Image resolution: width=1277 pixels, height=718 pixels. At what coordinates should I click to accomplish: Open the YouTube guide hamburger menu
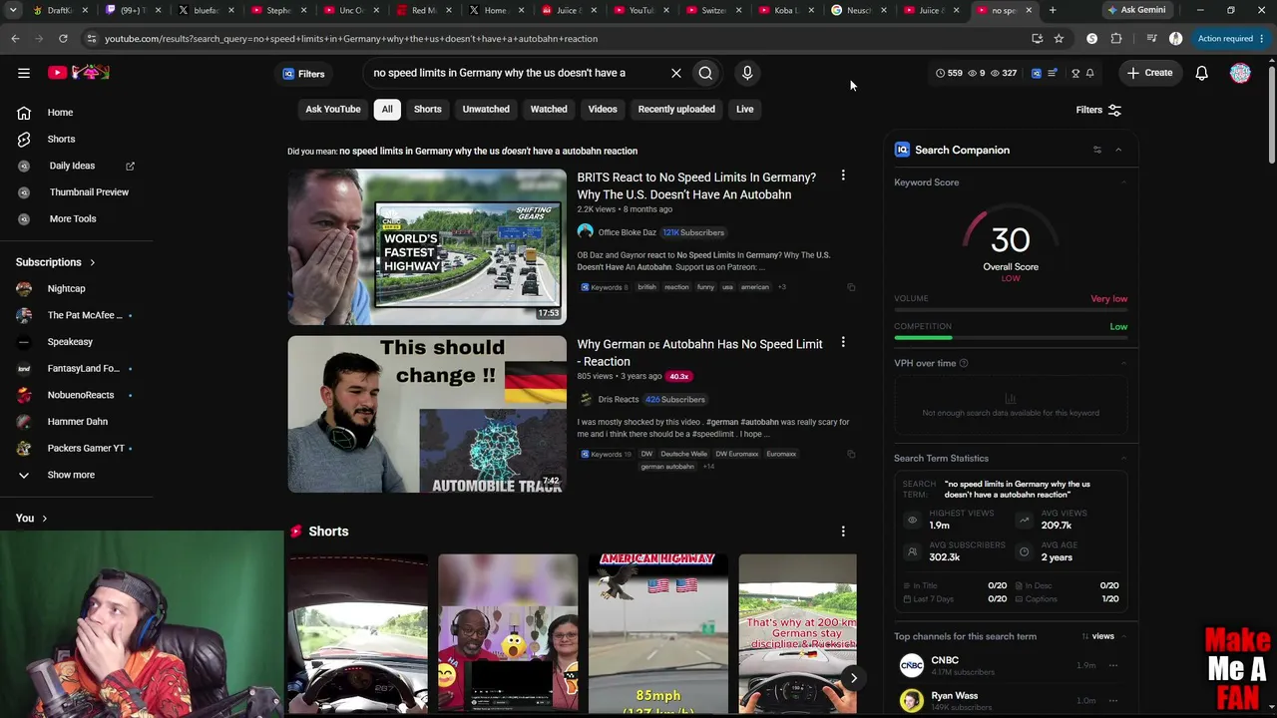(x=24, y=73)
